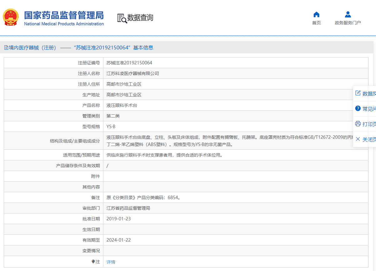Click the 首页 label
Image resolution: width=376 pixels, height=271 pixels.
[x=316, y=23]
